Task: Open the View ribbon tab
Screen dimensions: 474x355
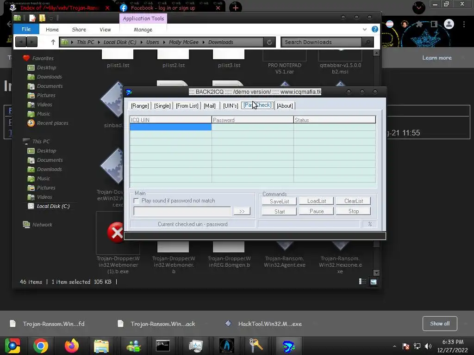Action: click(105, 30)
